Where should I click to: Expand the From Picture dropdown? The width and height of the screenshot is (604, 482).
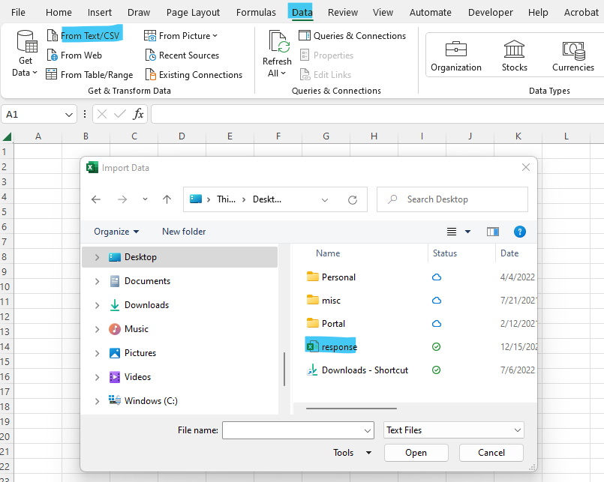click(215, 36)
